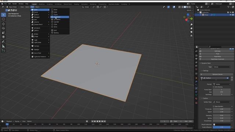Screen dimensions: 235x132
Task: Click the outliner filter funnel icon
Action: point(228,7)
